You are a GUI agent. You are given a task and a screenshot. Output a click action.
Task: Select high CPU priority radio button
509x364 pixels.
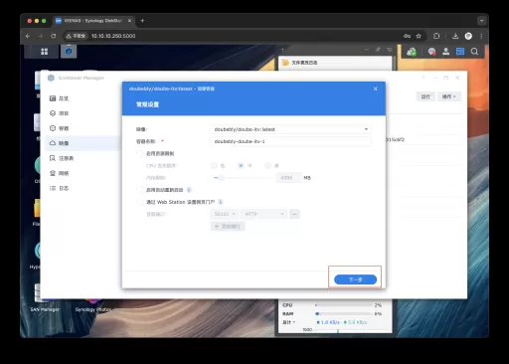coord(267,165)
